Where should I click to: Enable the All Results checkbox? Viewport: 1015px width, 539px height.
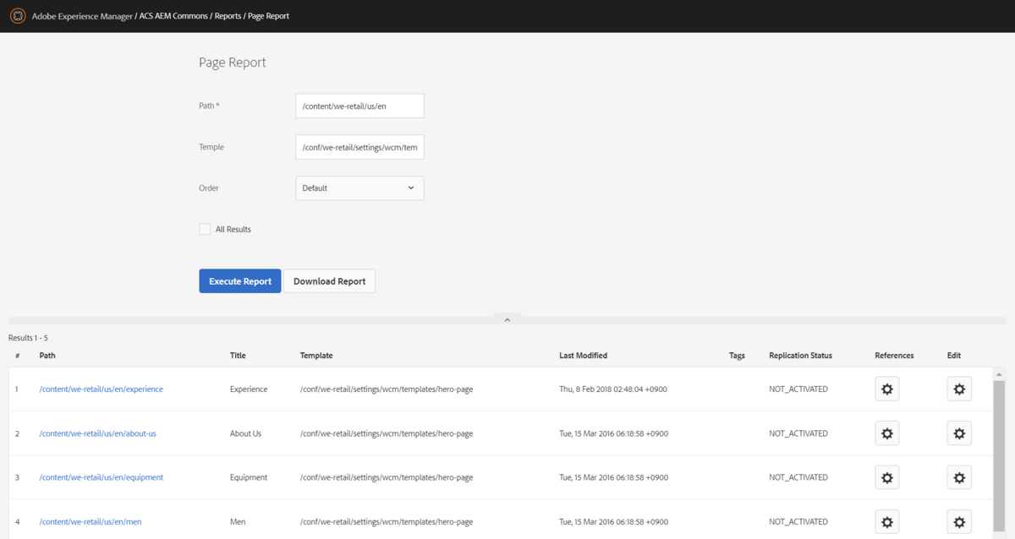tap(205, 229)
